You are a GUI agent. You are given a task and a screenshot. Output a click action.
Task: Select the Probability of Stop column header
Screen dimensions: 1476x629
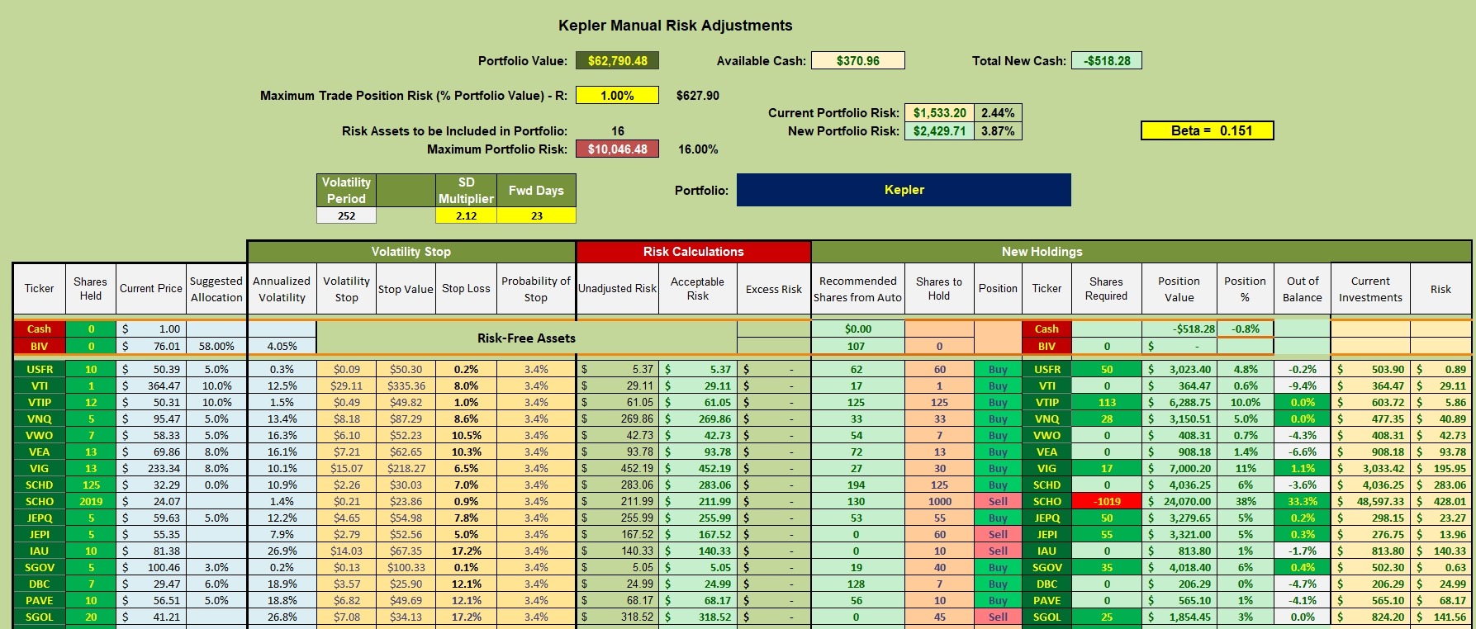536,289
